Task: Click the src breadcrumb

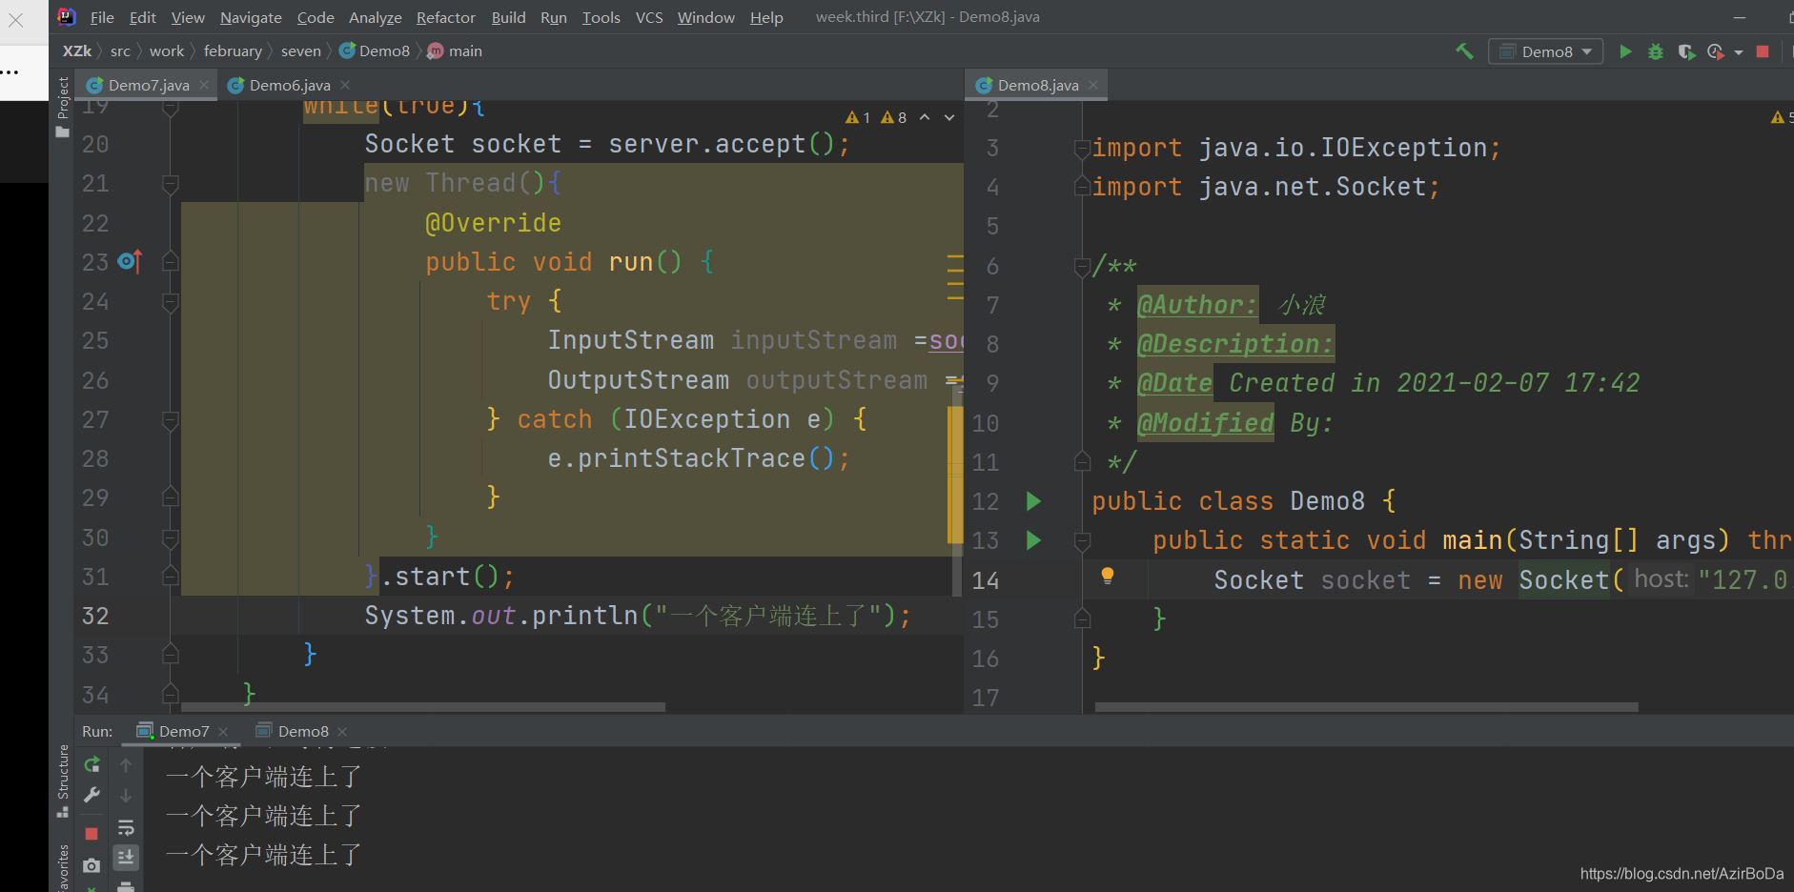Action: point(120,51)
